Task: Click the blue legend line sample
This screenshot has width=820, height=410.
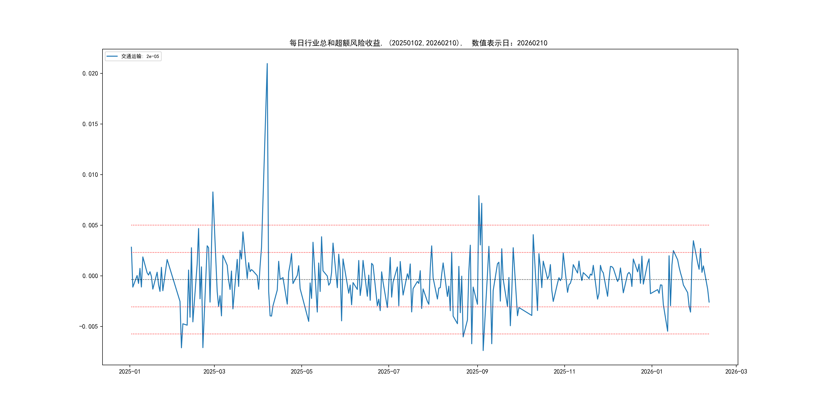Action: [112, 56]
